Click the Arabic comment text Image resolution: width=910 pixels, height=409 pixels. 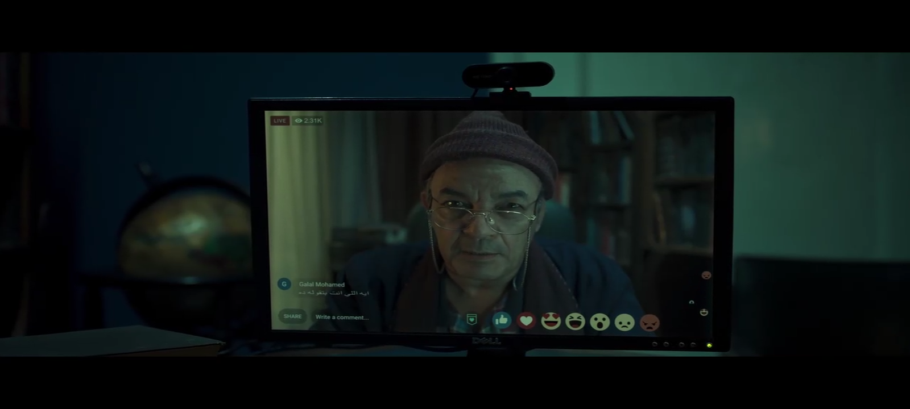coord(333,293)
